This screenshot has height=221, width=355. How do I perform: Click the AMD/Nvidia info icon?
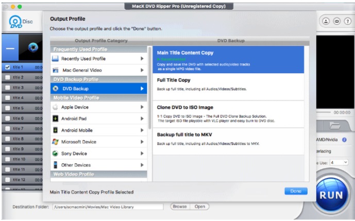tap(344, 140)
